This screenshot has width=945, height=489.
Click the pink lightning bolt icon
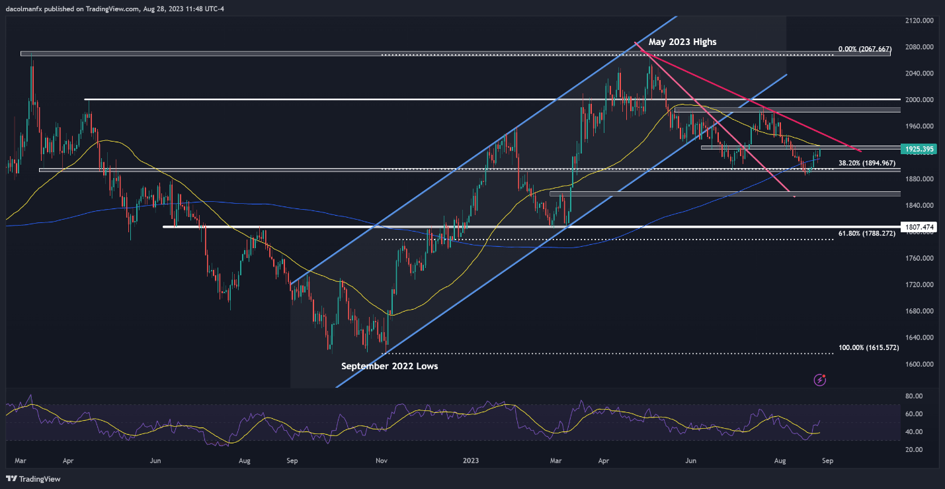[820, 380]
